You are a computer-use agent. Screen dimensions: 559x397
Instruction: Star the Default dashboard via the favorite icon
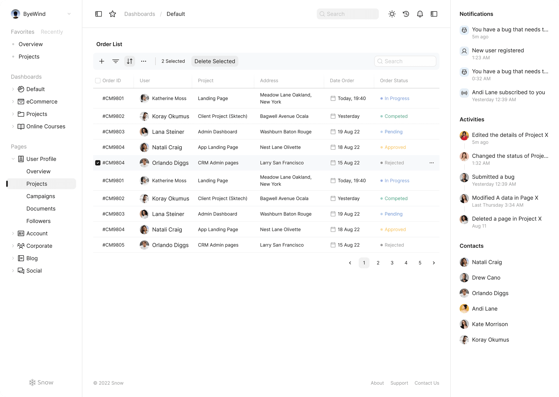pos(112,14)
